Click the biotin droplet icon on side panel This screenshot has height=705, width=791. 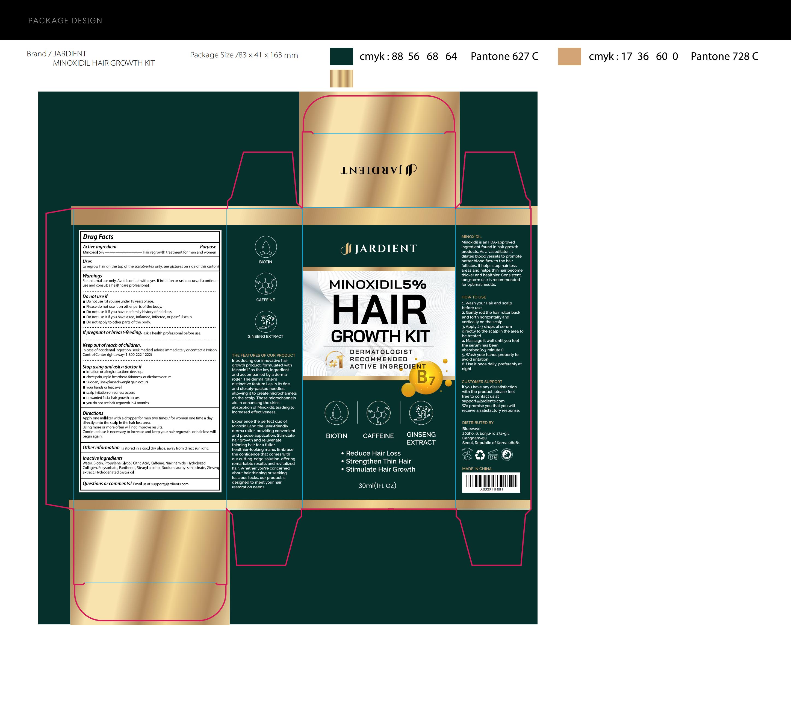coord(265,247)
